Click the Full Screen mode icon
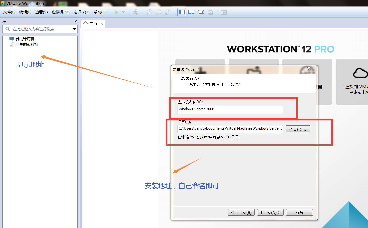The width and height of the screenshot is (368, 228). point(201,12)
